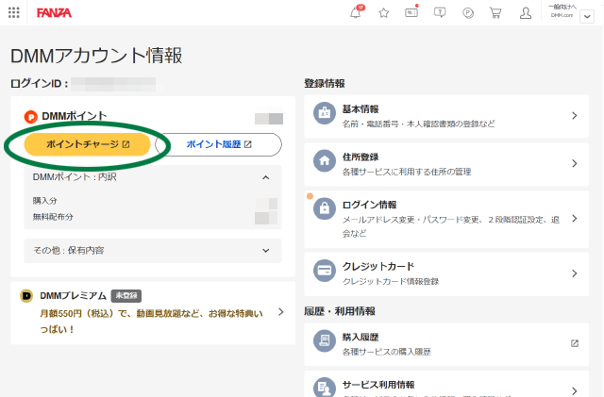Click 無料配布分 points row
This screenshot has height=397, width=604.
pos(155,217)
